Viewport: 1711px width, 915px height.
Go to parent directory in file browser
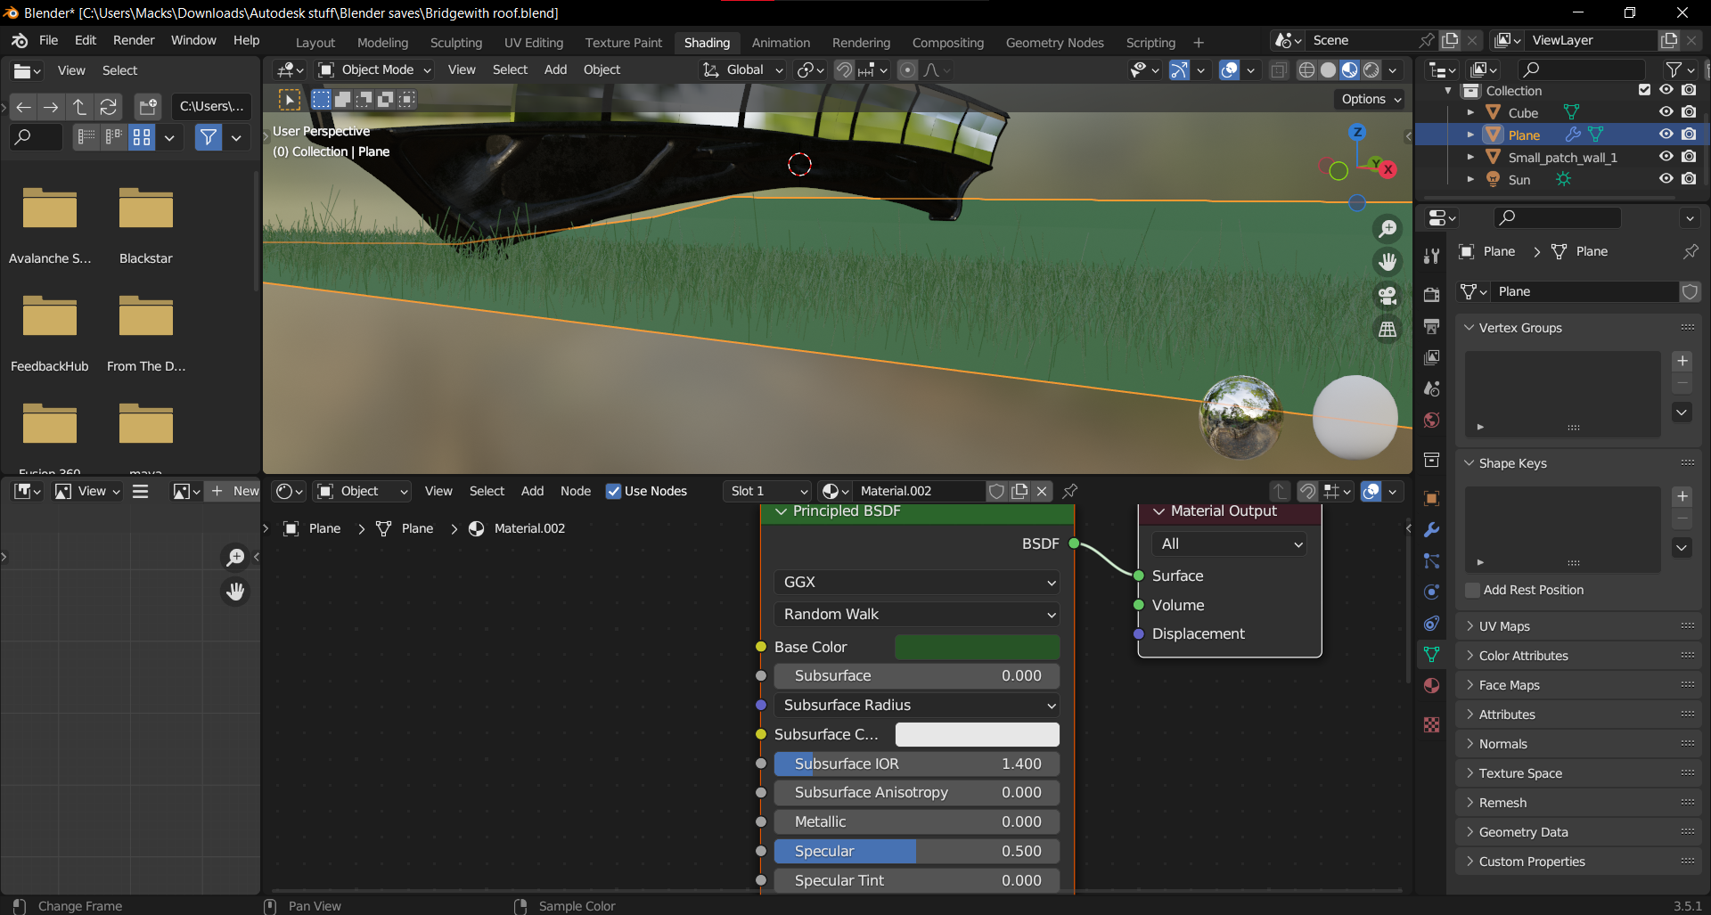point(79,107)
